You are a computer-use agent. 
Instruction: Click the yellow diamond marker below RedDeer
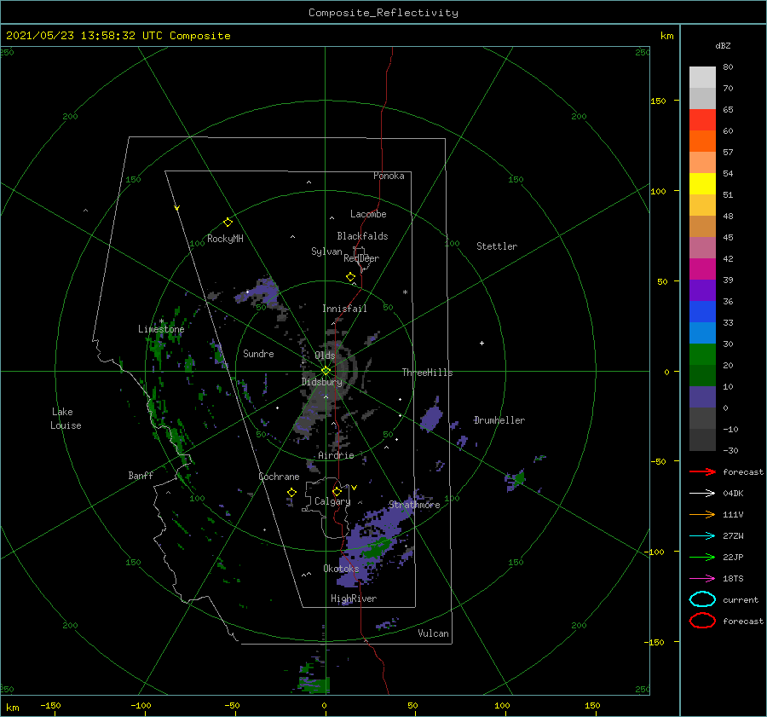(x=350, y=276)
